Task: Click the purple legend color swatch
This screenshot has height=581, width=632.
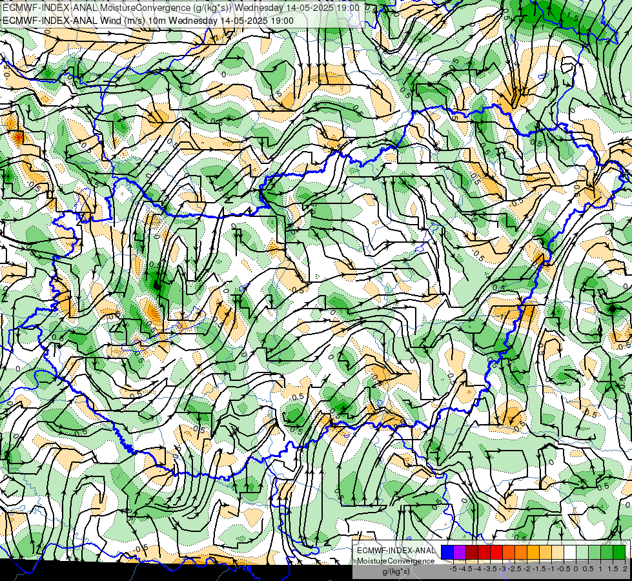Action: (x=460, y=553)
